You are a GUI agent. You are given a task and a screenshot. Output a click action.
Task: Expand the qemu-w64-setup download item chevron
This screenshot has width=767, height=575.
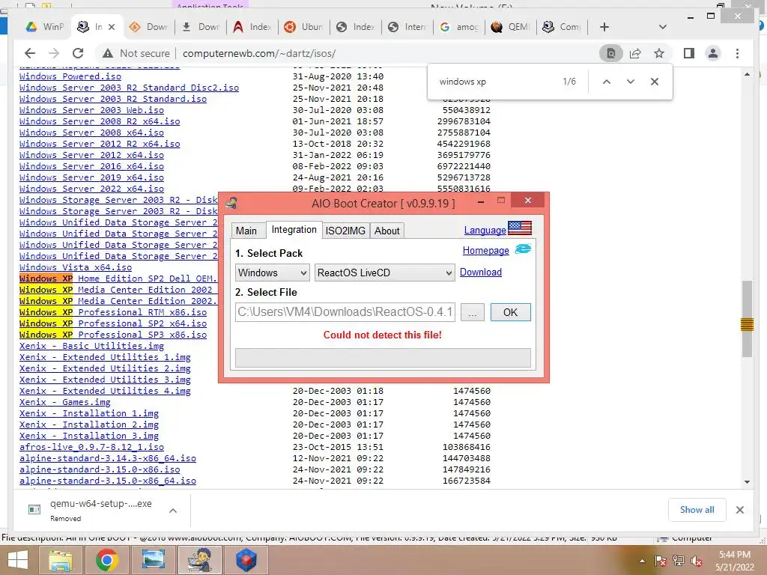(x=173, y=511)
